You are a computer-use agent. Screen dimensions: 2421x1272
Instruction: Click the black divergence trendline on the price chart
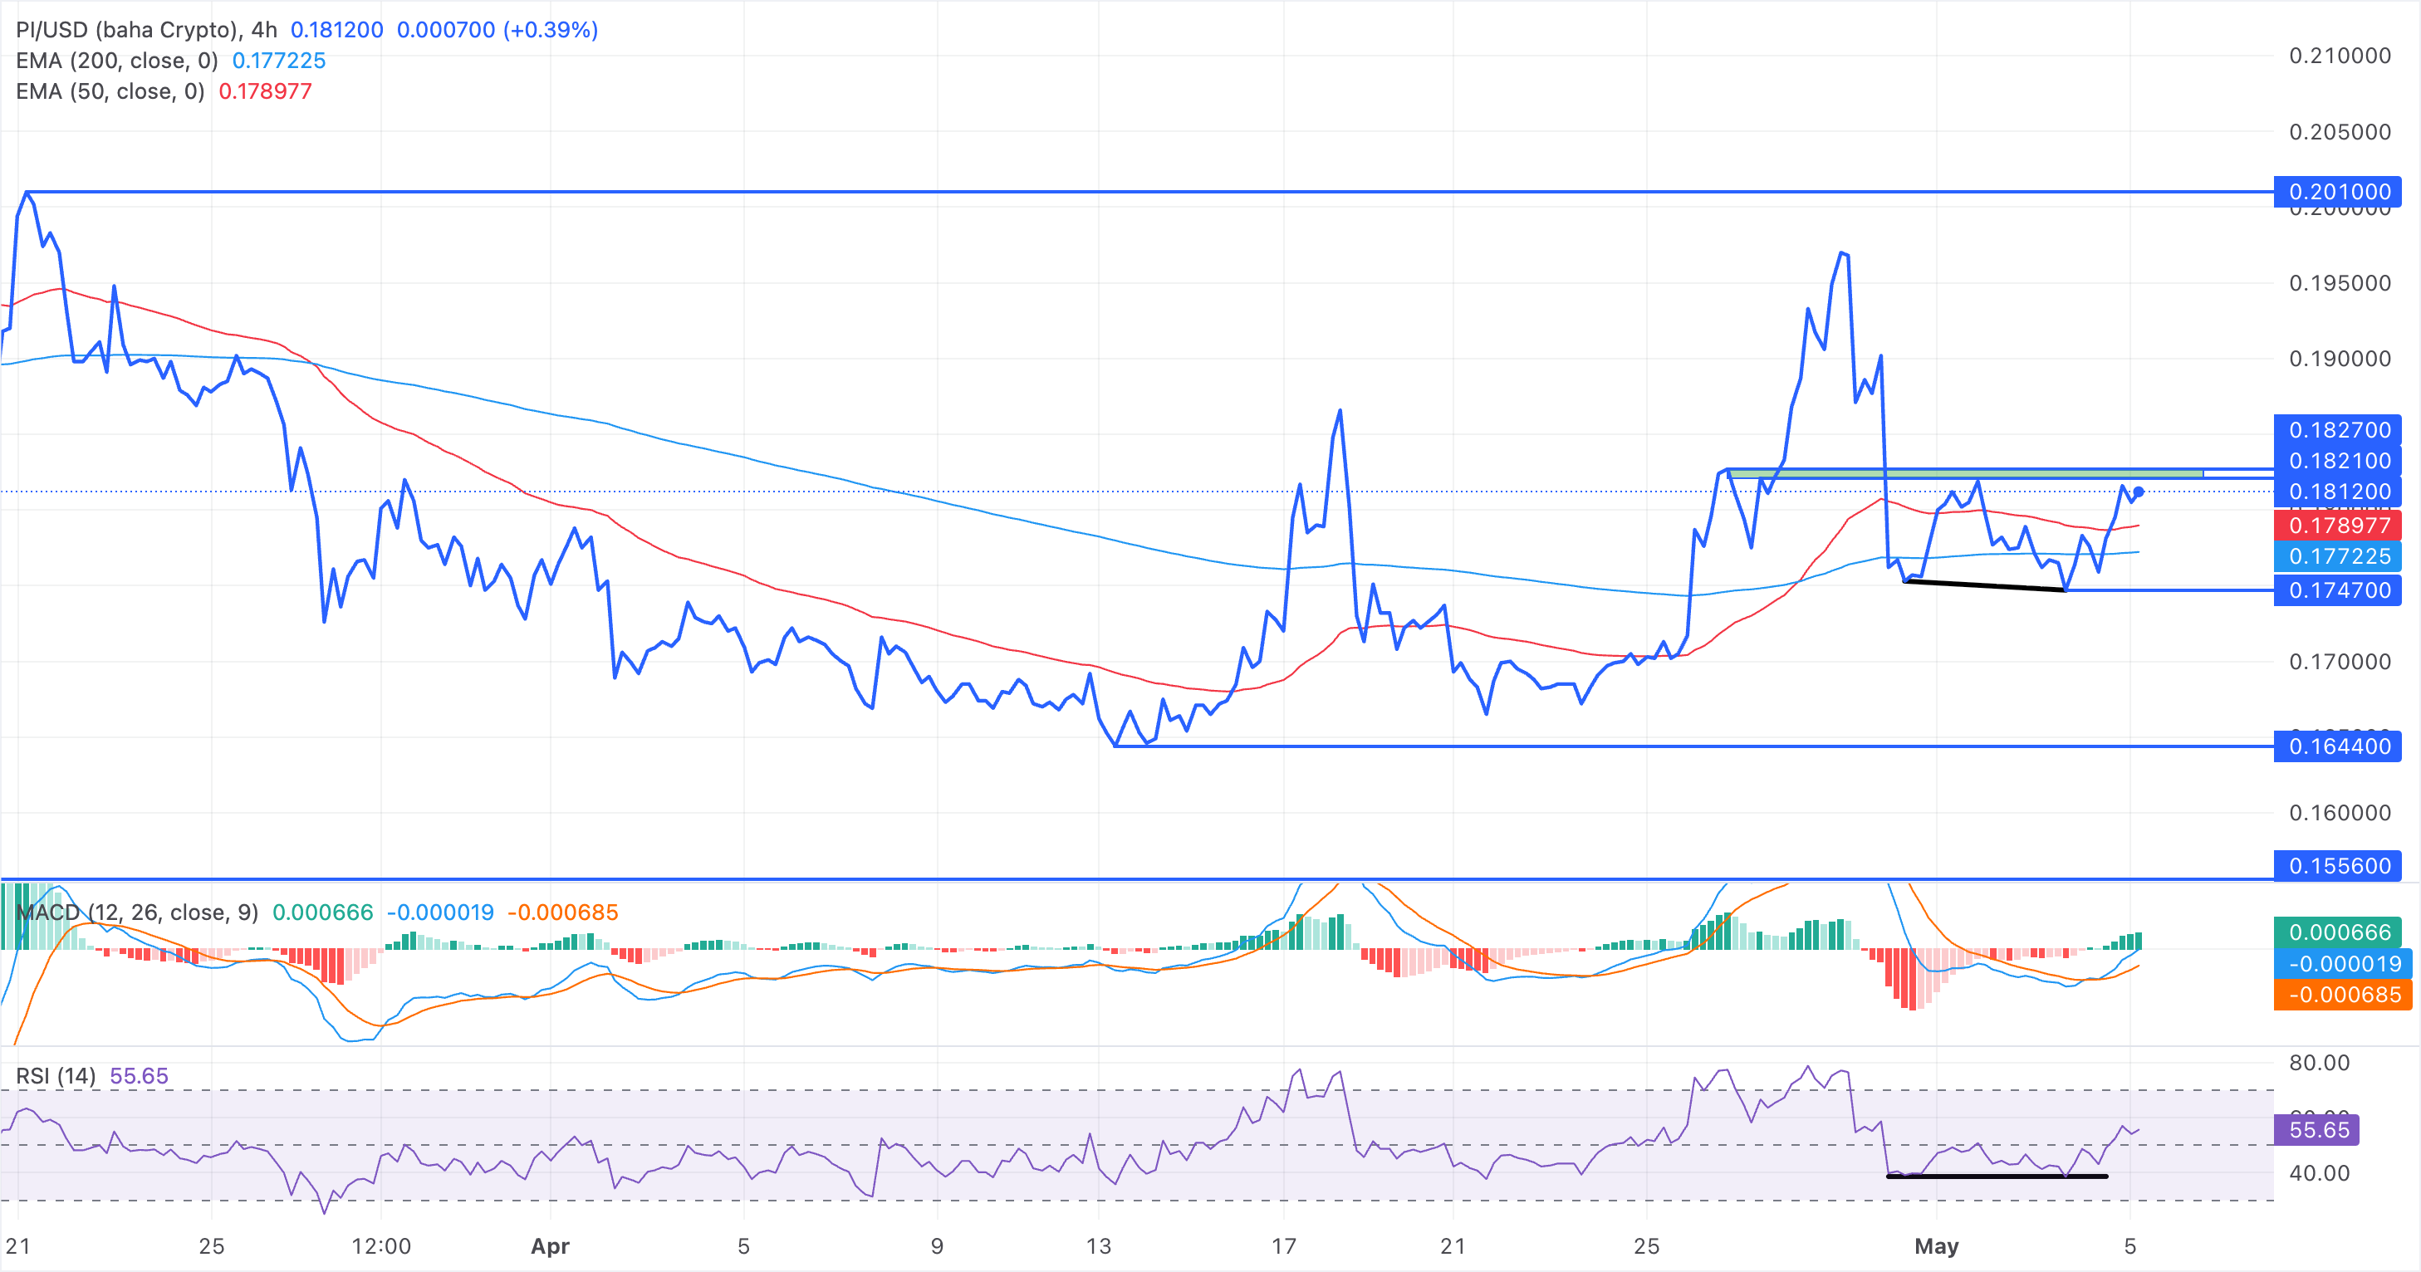tap(1984, 585)
